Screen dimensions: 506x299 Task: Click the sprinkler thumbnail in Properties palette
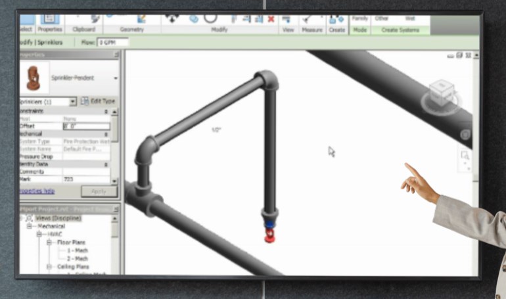coord(34,78)
